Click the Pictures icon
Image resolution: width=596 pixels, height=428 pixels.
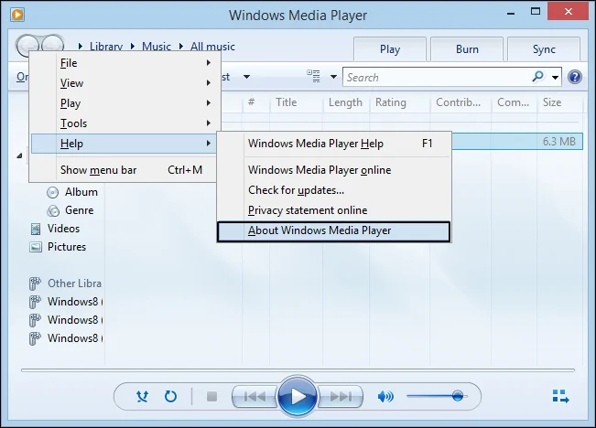(36, 247)
